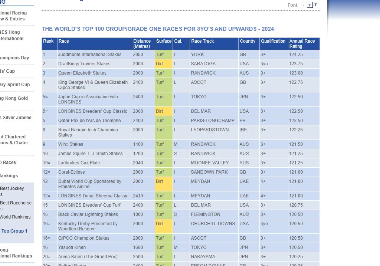Viewport: 380px width, 266px height.
Task: Open the Sprint Cup sidebar link
Action: click(15, 84)
